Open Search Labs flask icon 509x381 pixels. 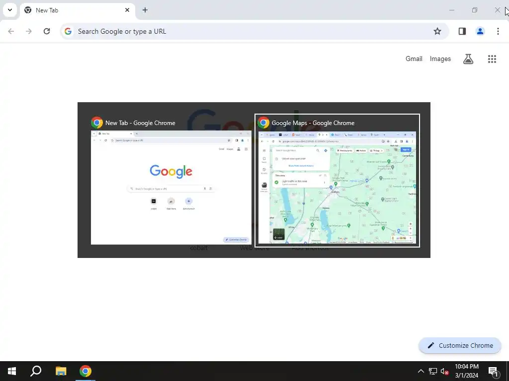[468, 59]
